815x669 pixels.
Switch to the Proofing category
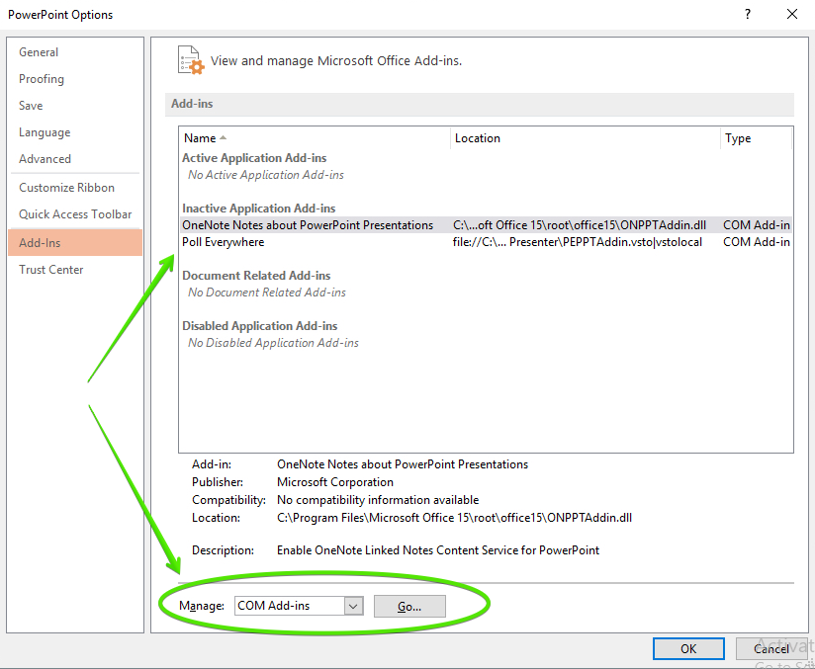click(x=42, y=79)
